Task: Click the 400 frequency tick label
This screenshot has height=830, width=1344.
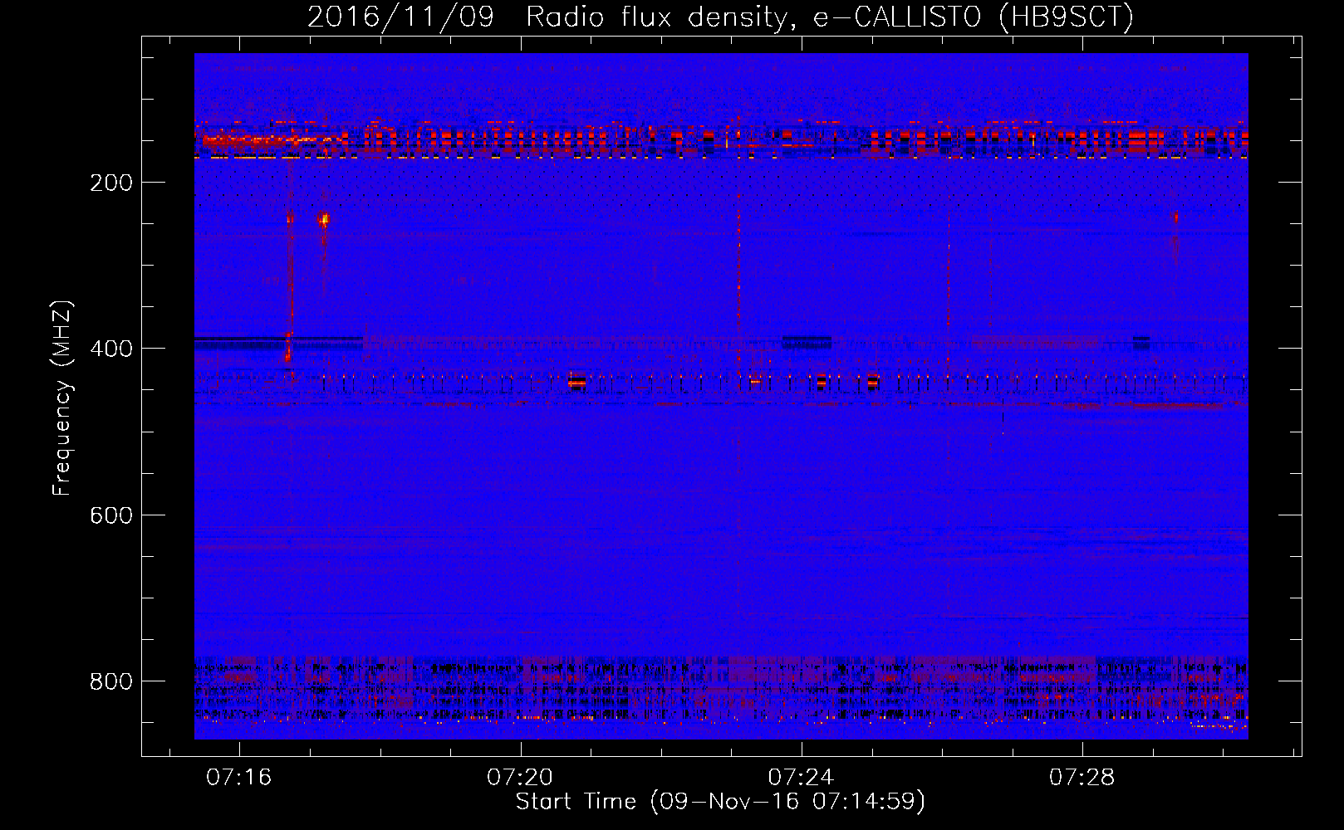Action: tap(111, 349)
